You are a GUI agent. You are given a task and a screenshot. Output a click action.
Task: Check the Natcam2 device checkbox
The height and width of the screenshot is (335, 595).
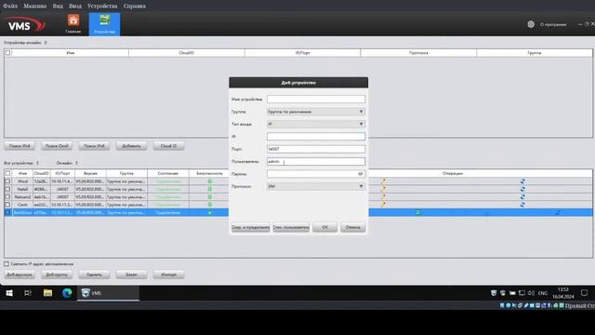pos(7,196)
